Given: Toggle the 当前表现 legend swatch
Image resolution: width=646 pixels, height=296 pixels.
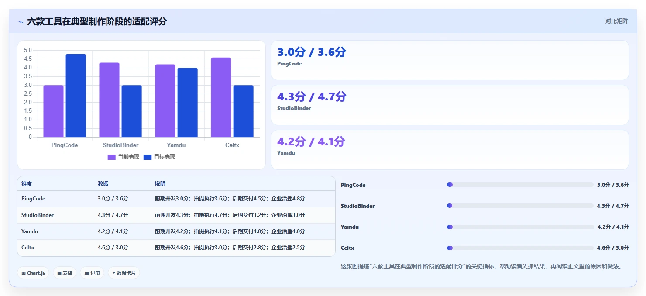Looking at the screenshot, I should 112,157.
